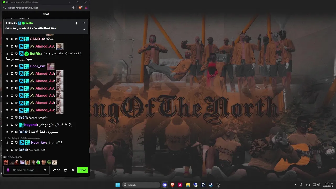336x189 pixels.
Task: Delete the 3r54 'انت احسن منه' message
Action: pyautogui.click(x=7, y=150)
